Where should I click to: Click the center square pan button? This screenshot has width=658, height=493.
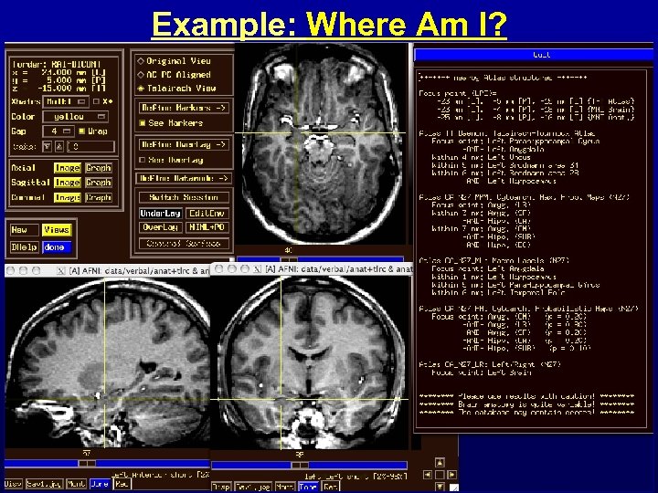click(x=440, y=475)
